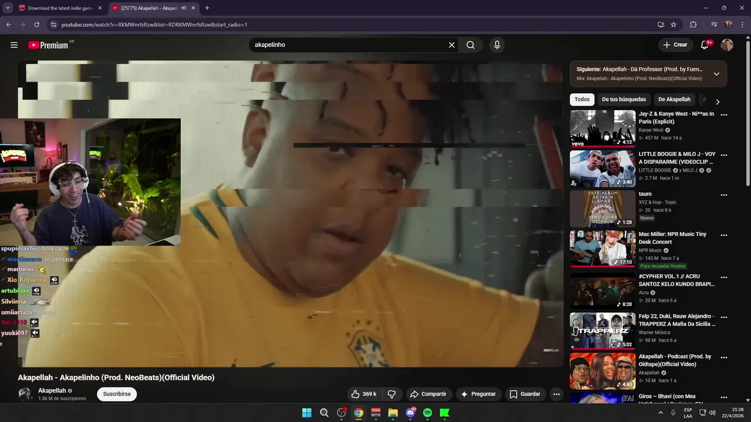
Task: Click the browser address bar URL
Action: click(154, 25)
